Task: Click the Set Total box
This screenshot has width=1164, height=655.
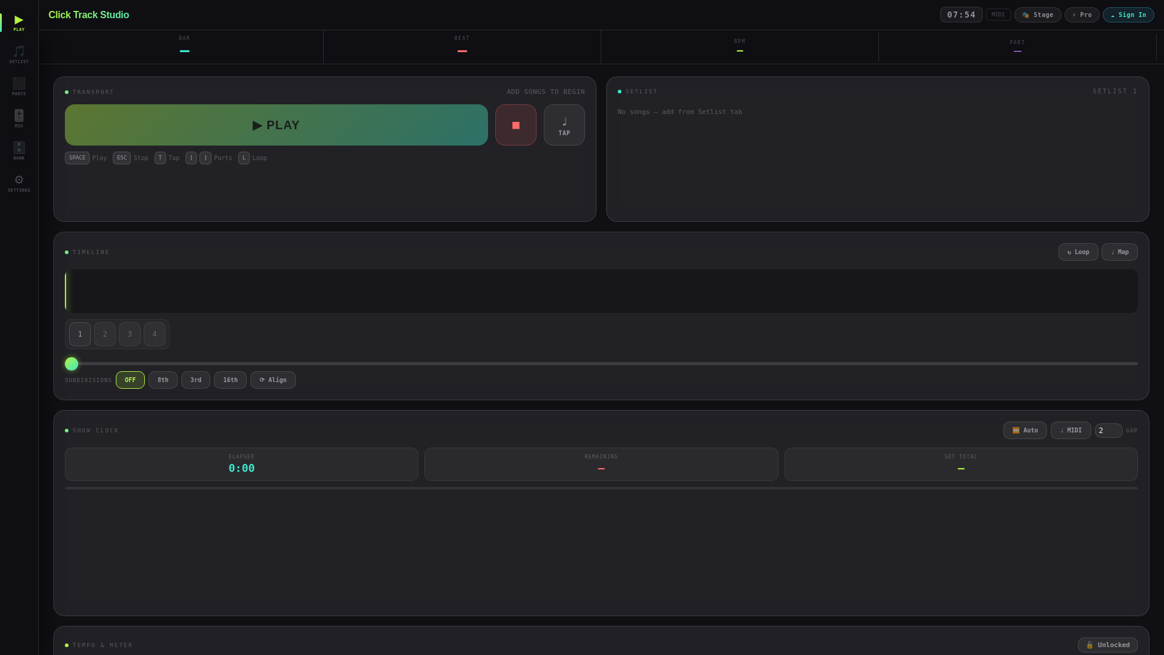Action: point(961,465)
